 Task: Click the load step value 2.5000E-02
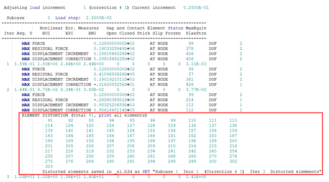tap(98, 18)
